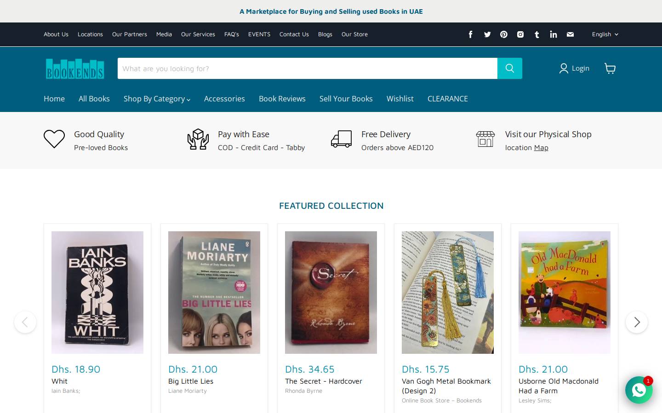Click the heart Good Quality icon
The width and height of the screenshot is (662, 413).
coord(54,139)
